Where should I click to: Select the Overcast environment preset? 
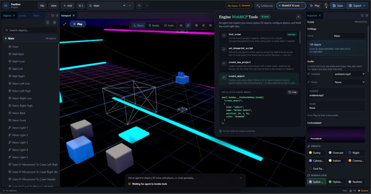point(336,153)
